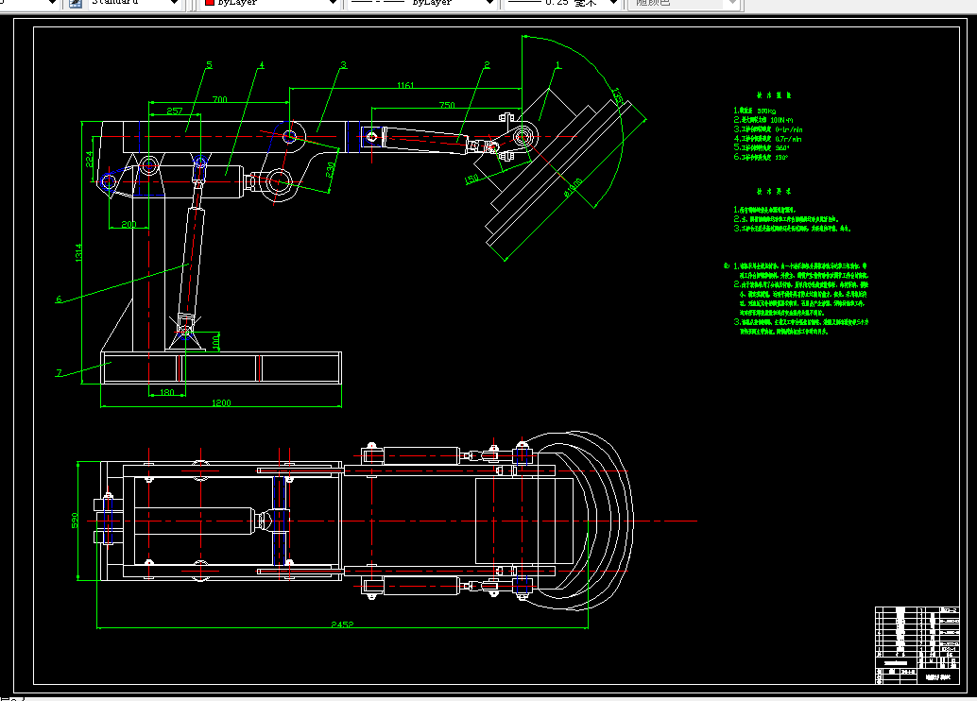Click the 1200 base width dimension
977x701 pixels.
click(221, 404)
